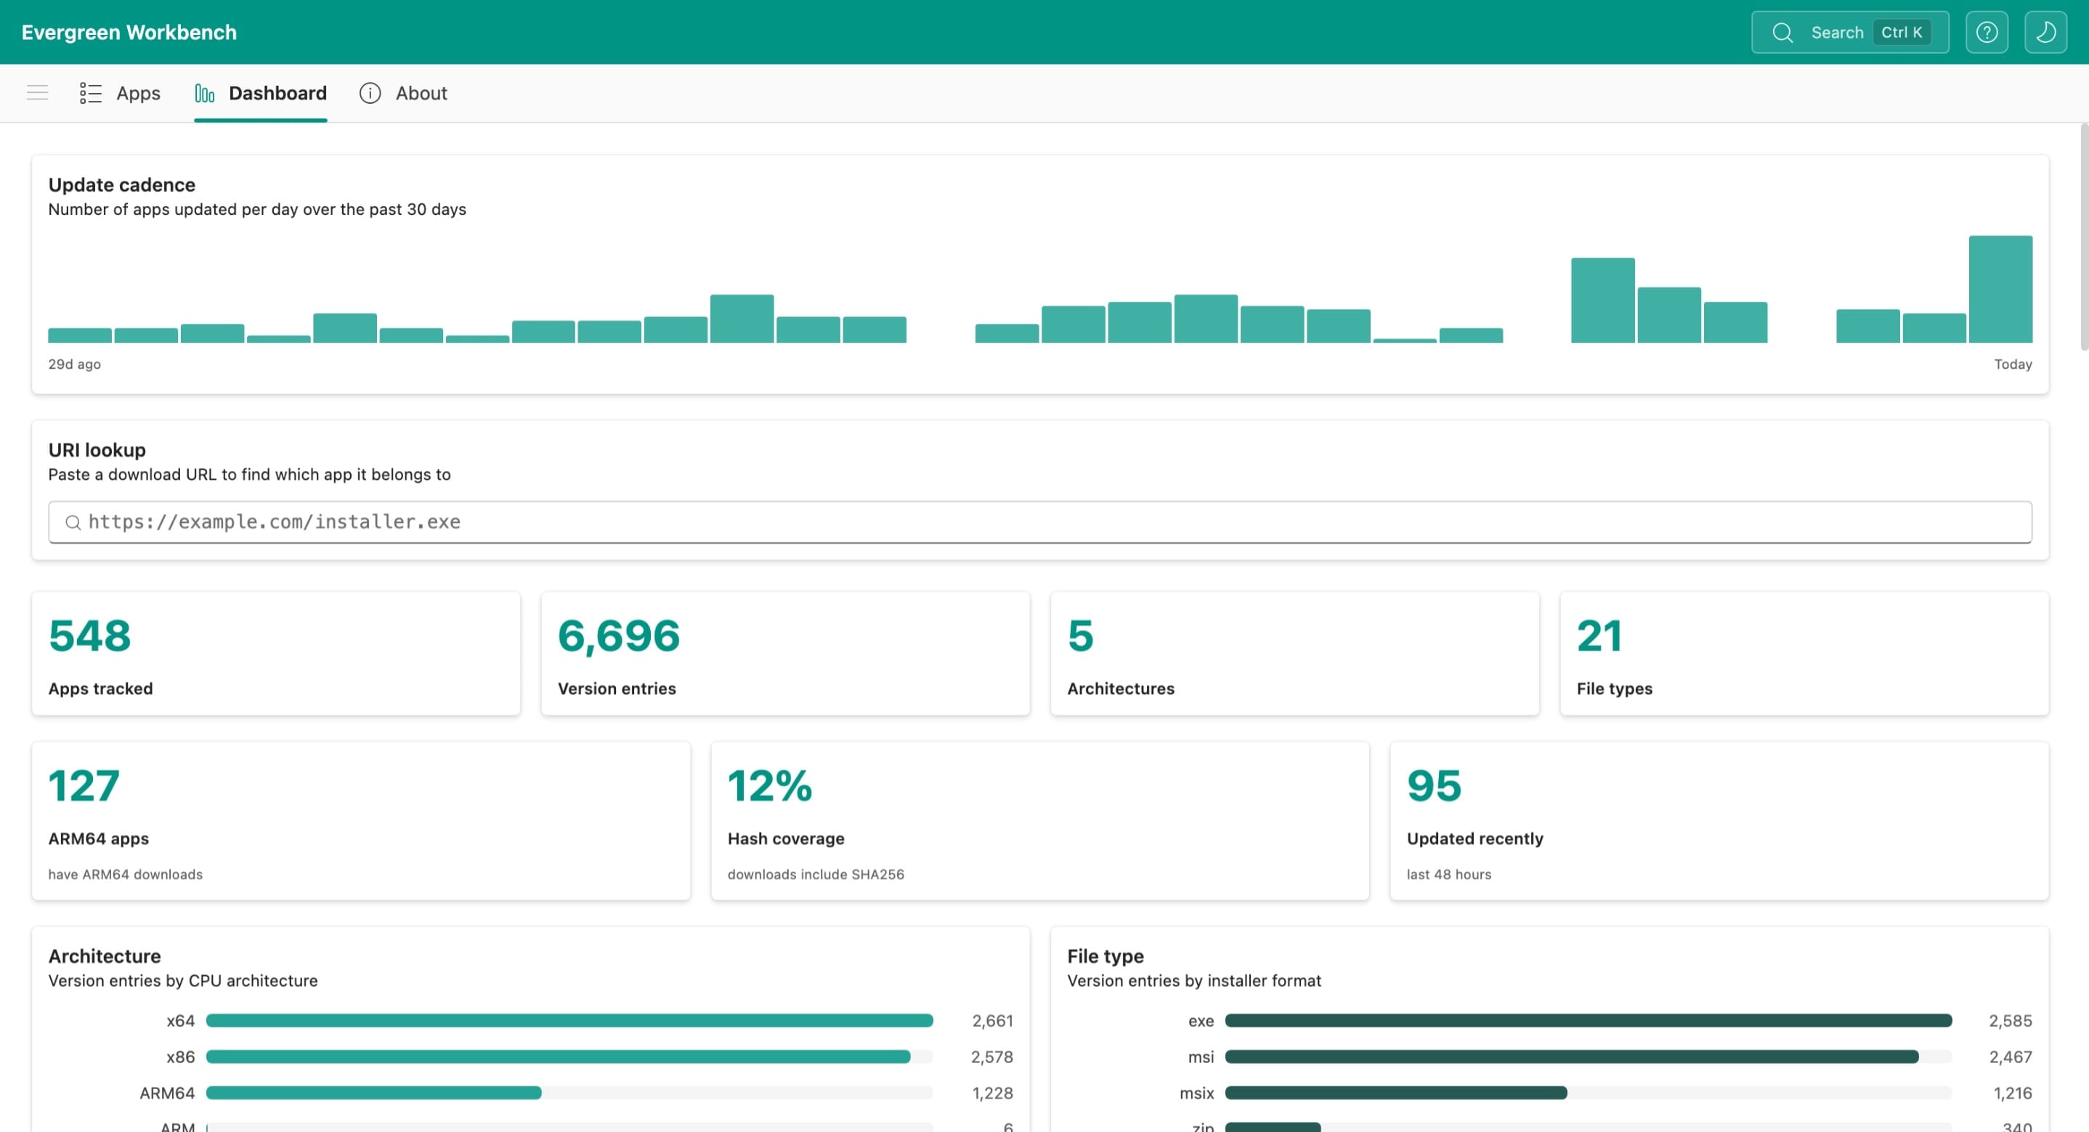Click the 1,228 count for ARM64
Viewport: 2089px width, 1132px height.
(x=993, y=1093)
